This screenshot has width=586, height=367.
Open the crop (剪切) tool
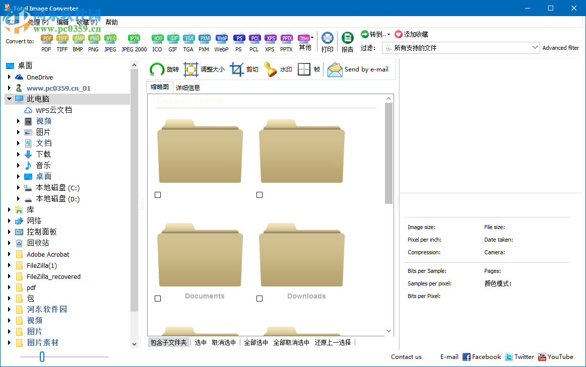(x=244, y=69)
